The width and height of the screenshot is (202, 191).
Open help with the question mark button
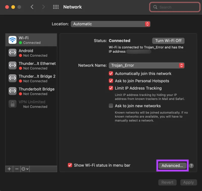point(191,166)
